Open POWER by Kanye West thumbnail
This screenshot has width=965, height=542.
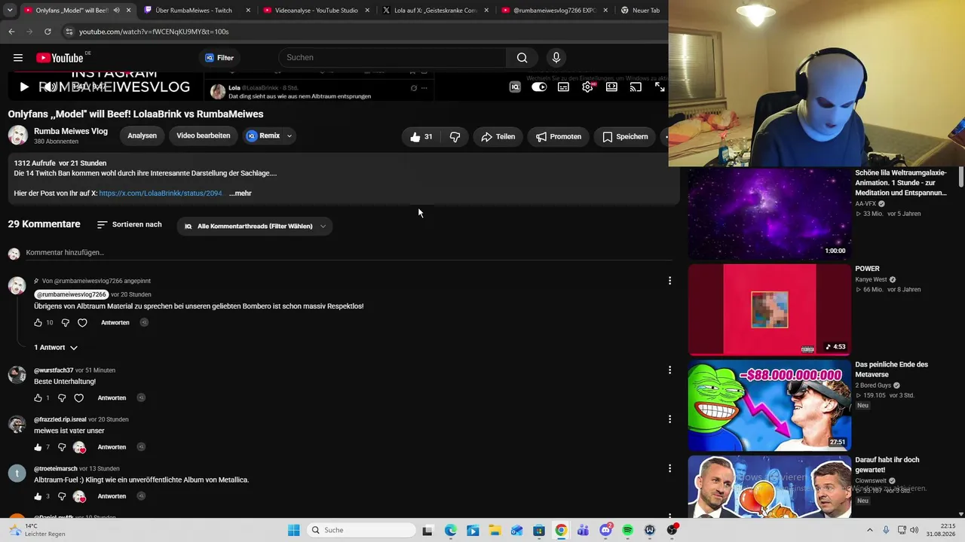tap(770, 309)
